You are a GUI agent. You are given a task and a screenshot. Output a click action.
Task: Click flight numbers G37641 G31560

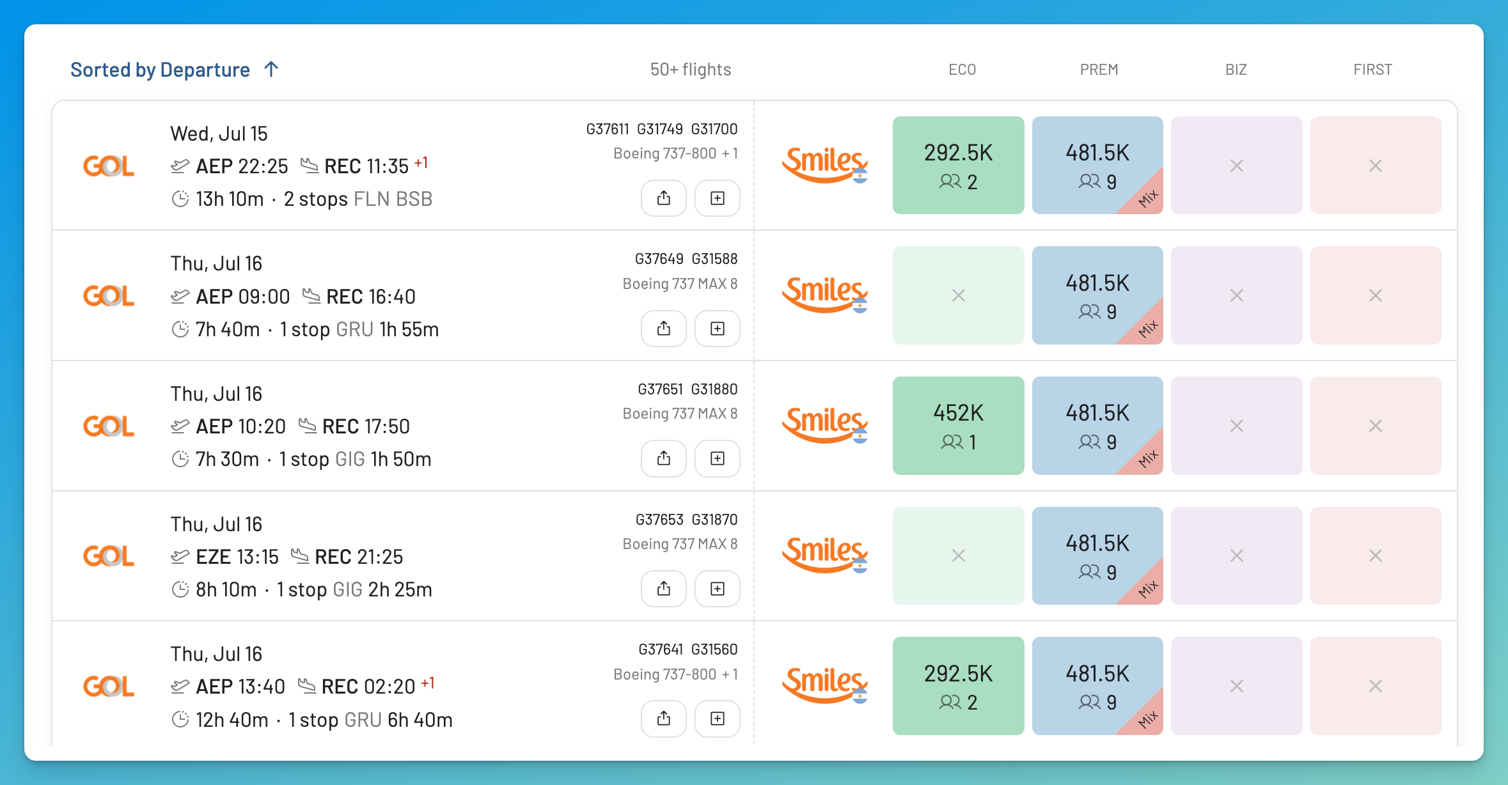click(x=688, y=649)
